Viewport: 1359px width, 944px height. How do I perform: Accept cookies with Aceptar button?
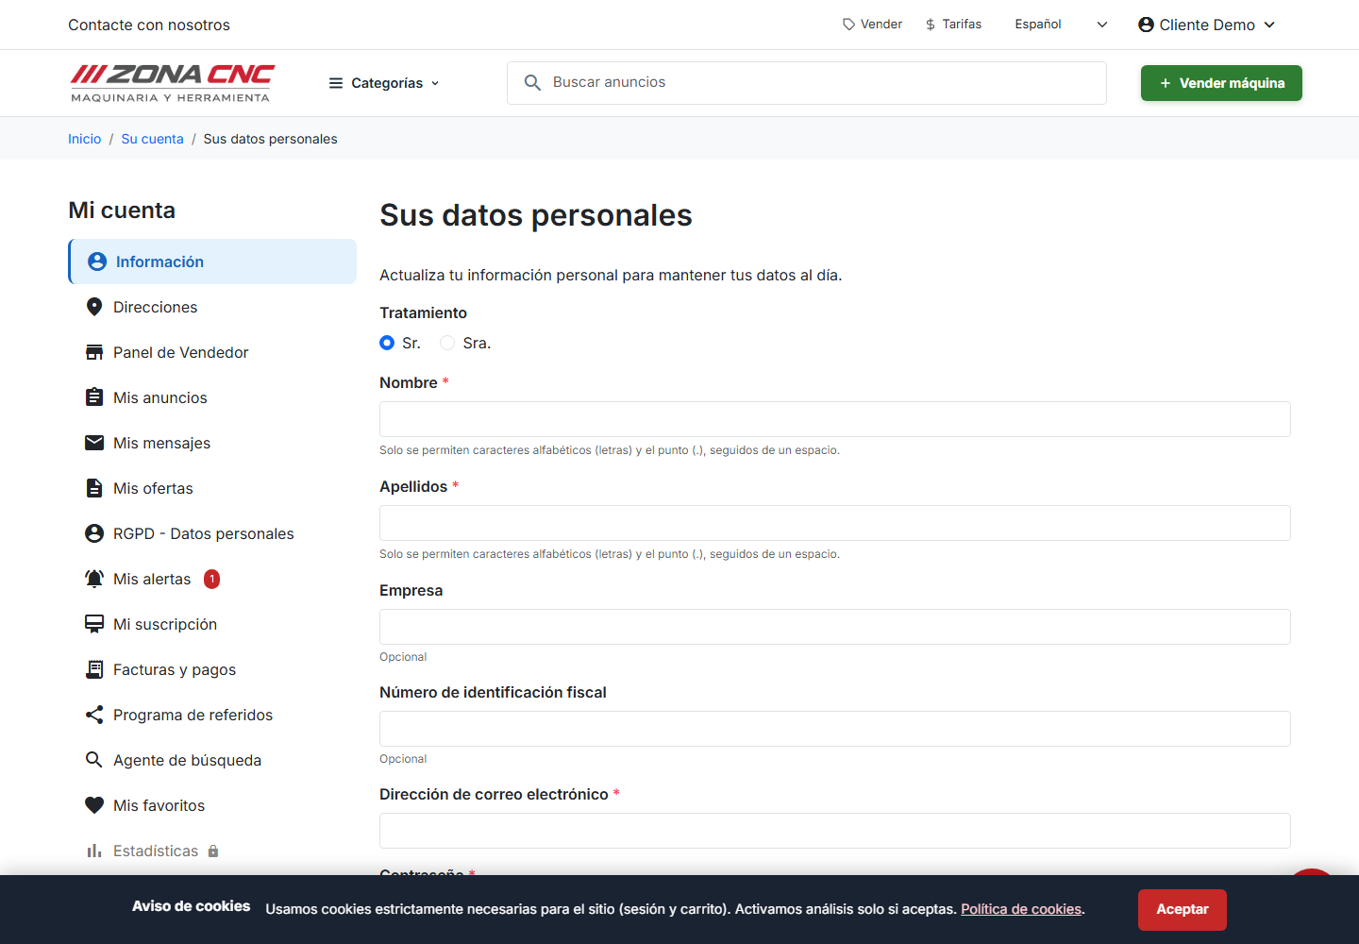click(1183, 909)
